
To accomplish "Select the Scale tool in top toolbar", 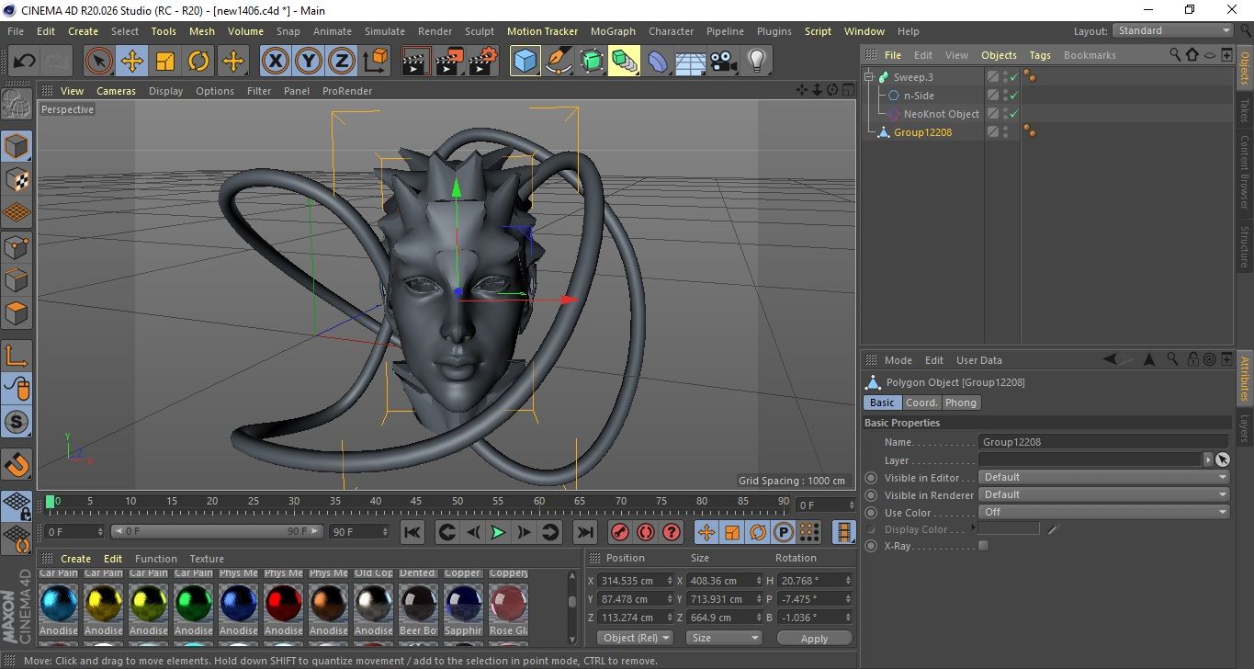I will [165, 62].
